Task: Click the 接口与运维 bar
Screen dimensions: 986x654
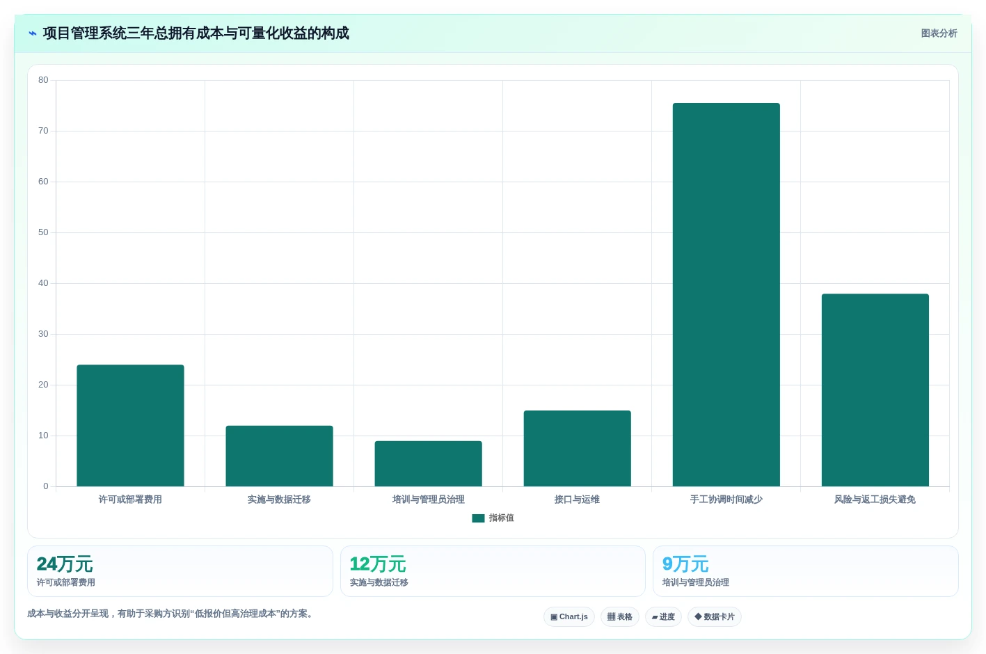Action: [577, 449]
